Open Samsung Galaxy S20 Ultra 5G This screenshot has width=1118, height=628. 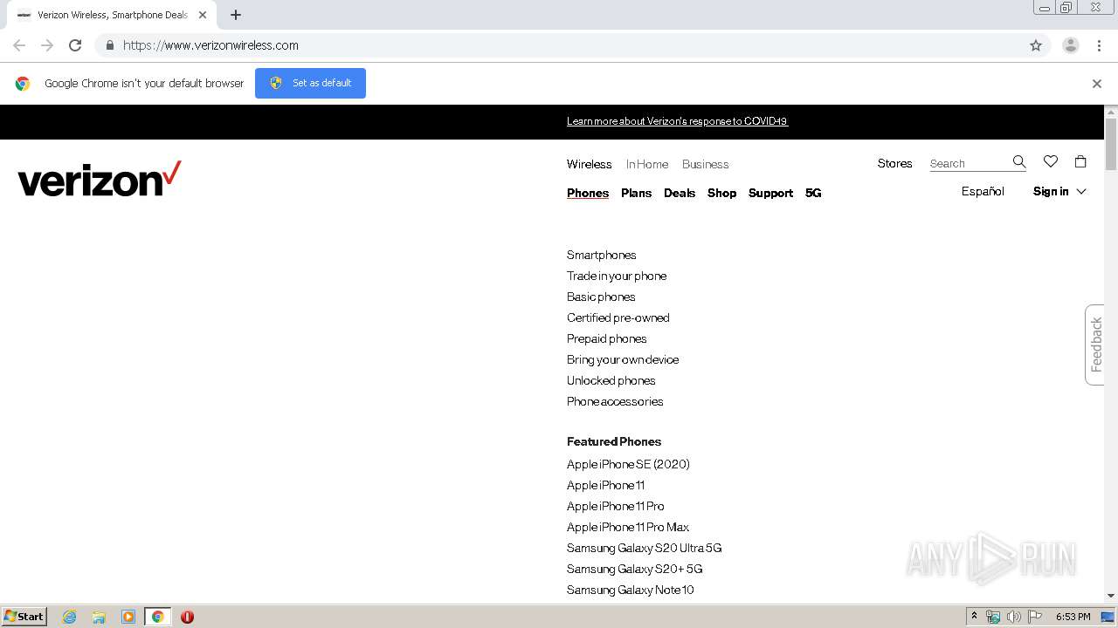[x=645, y=548]
